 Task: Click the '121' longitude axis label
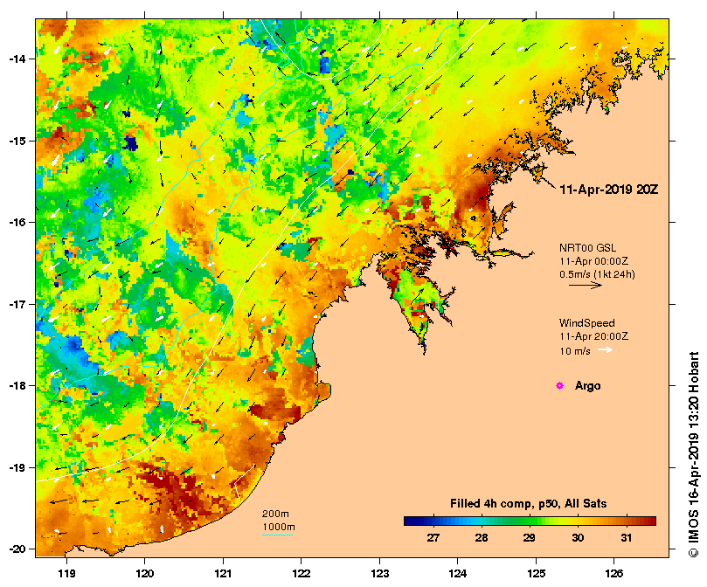click(x=223, y=574)
